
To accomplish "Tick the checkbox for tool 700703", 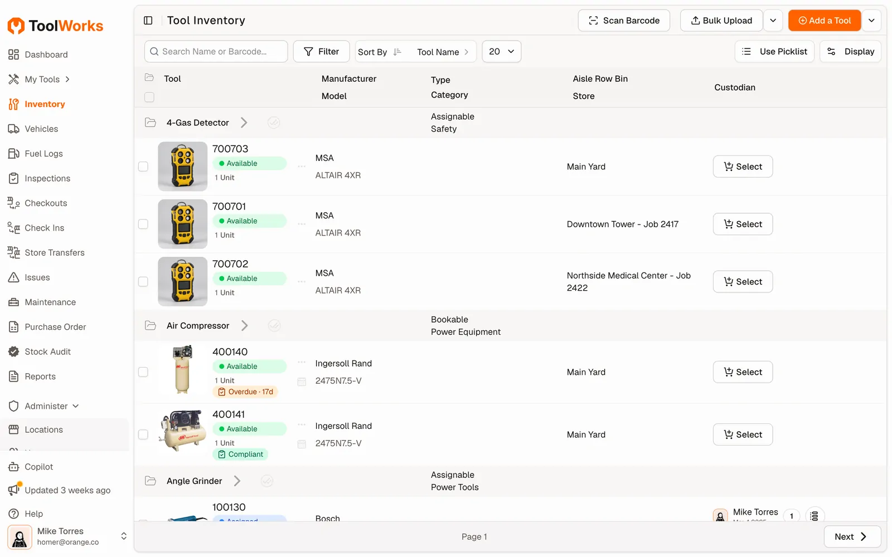I will point(143,167).
